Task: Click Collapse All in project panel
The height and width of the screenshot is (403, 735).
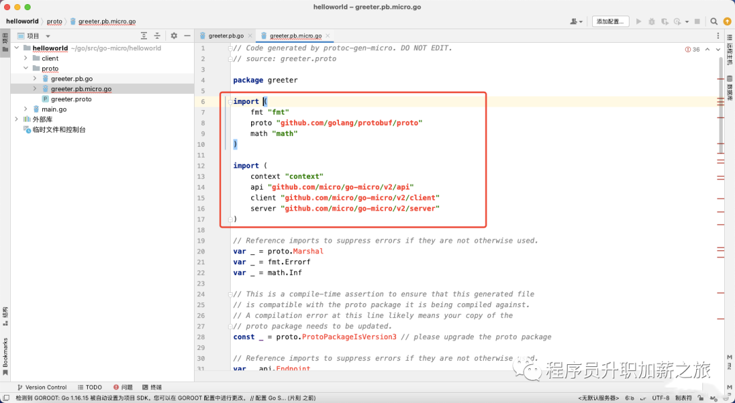Action: tap(157, 35)
